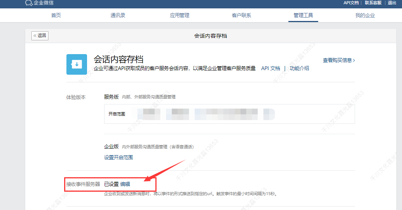Switch to the 应用管理 tab

[x=179, y=15]
